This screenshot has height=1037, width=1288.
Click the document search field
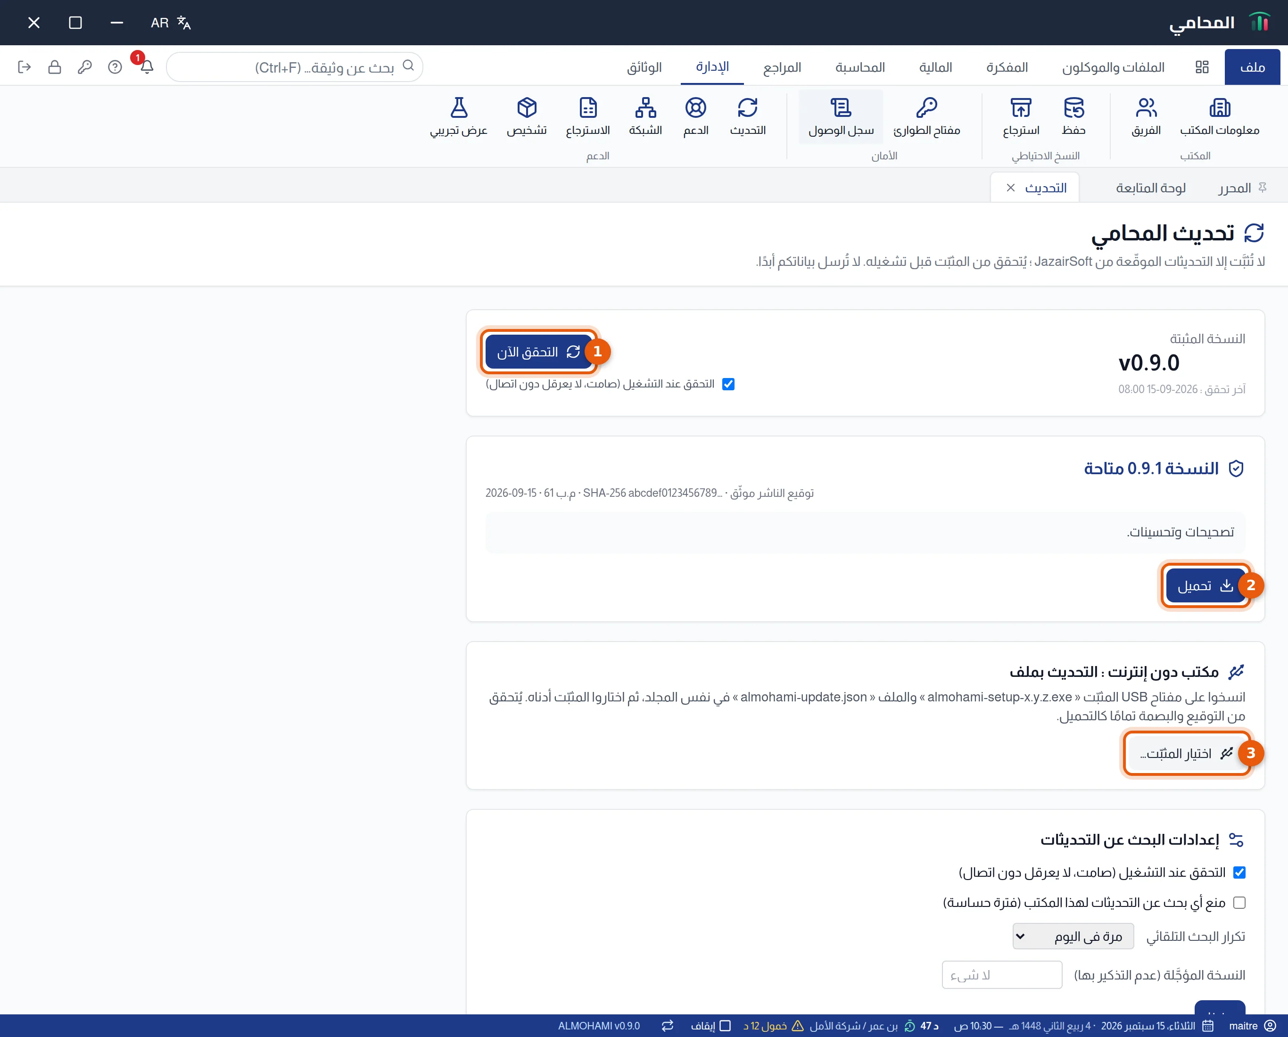click(295, 67)
